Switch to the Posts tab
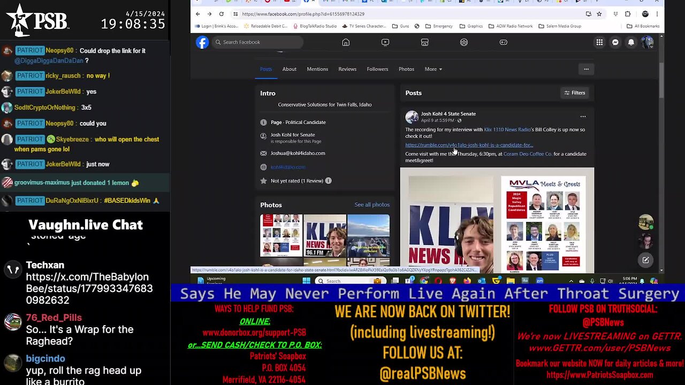685x385 pixels. coord(266,69)
